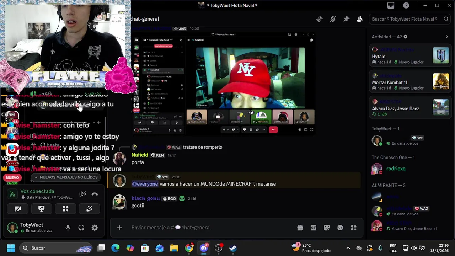Image resolution: width=455 pixels, height=256 pixels.
Task: Click TobyWuet user avatar in user panel
Action: (x=12, y=228)
